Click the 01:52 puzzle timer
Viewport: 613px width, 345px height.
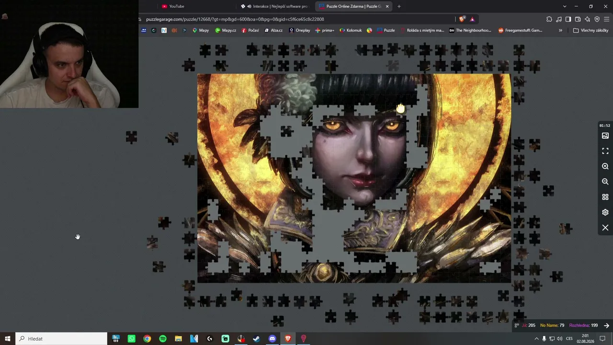pyautogui.click(x=605, y=126)
